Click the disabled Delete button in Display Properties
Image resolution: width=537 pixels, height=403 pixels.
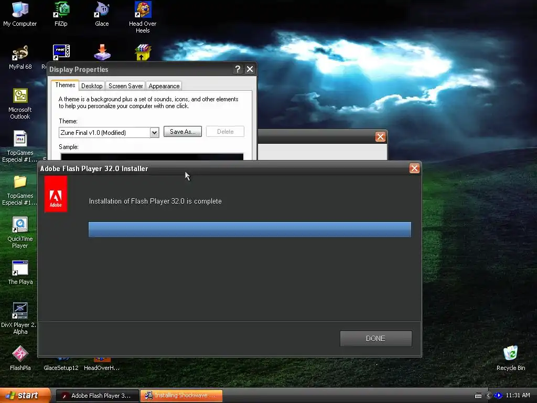(225, 132)
